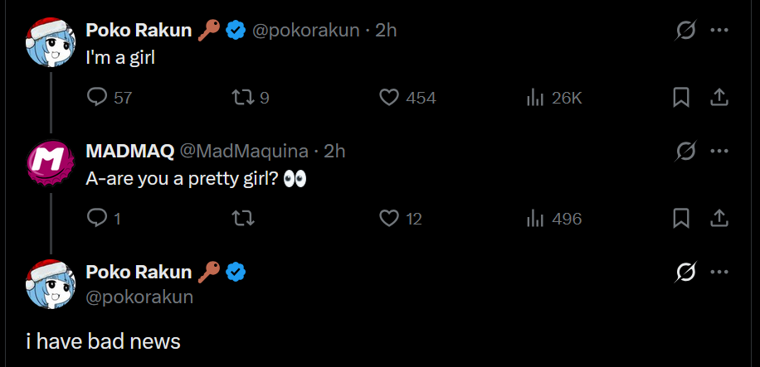The height and width of the screenshot is (367, 760).
Task: Repost MADMAQ's reply
Action: [244, 219]
